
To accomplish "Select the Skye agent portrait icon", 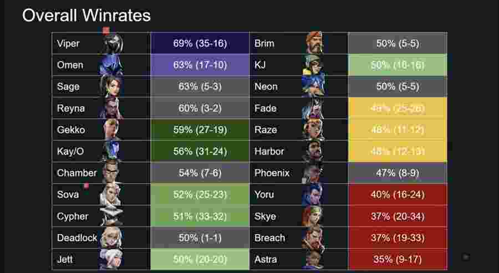I will tap(313, 216).
